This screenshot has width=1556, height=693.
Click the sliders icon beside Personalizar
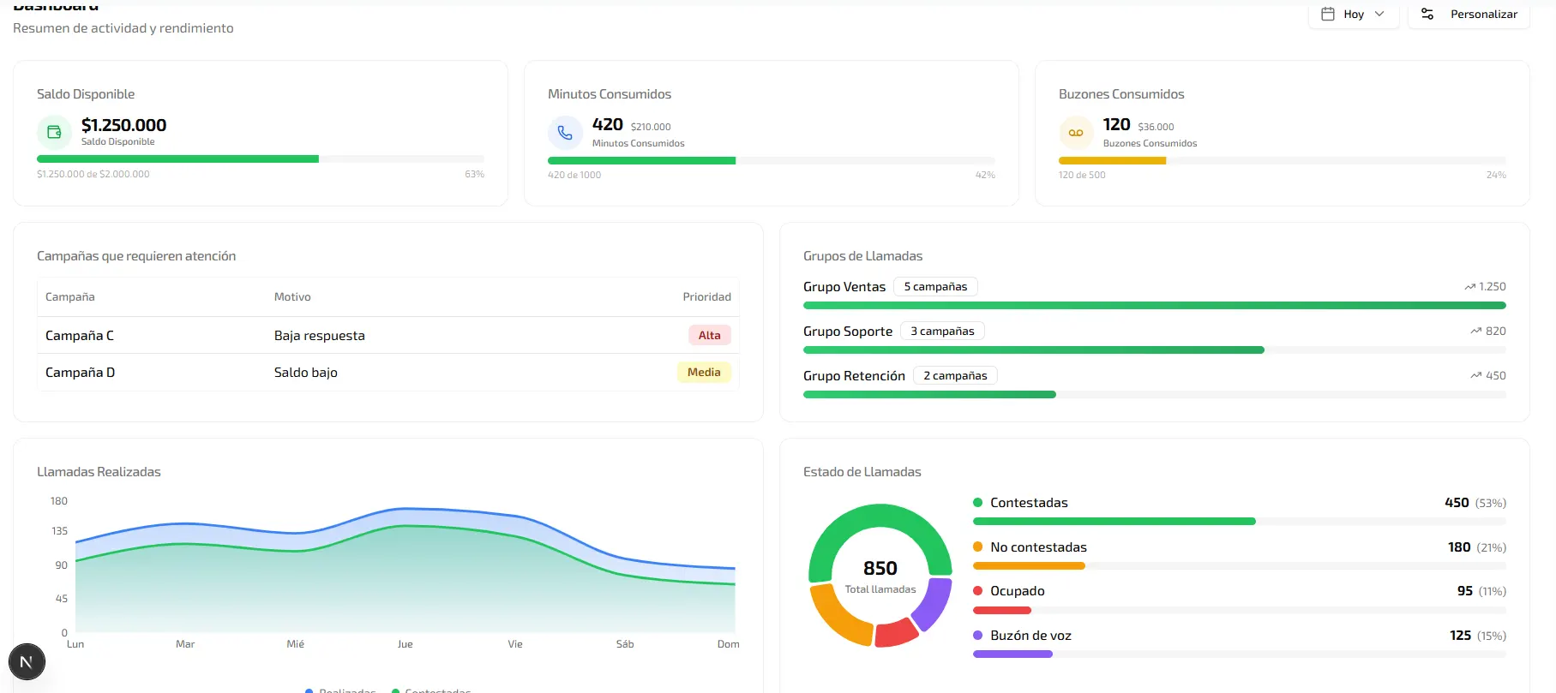pos(1427,15)
